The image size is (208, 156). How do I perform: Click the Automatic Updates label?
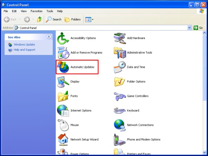pos(83,67)
